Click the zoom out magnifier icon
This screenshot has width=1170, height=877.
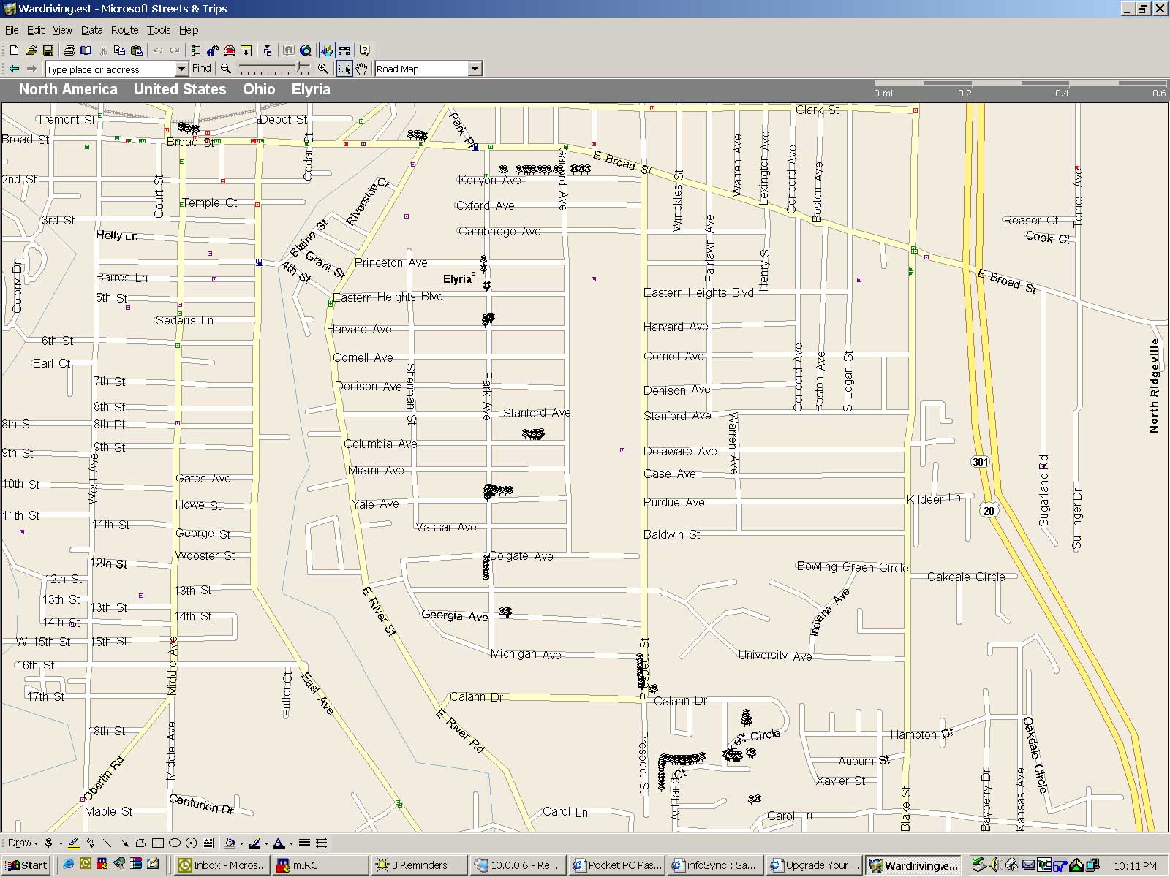click(226, 69)
